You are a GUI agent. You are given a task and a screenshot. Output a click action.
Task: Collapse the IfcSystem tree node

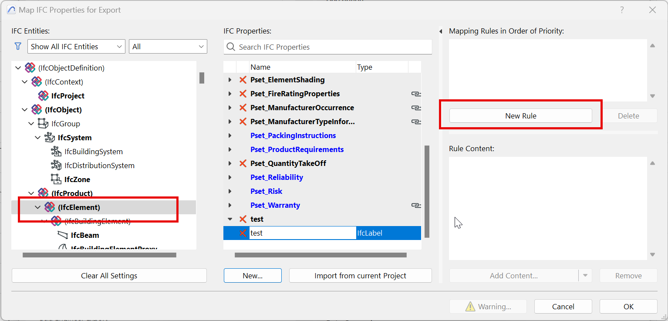click(38, 138)
